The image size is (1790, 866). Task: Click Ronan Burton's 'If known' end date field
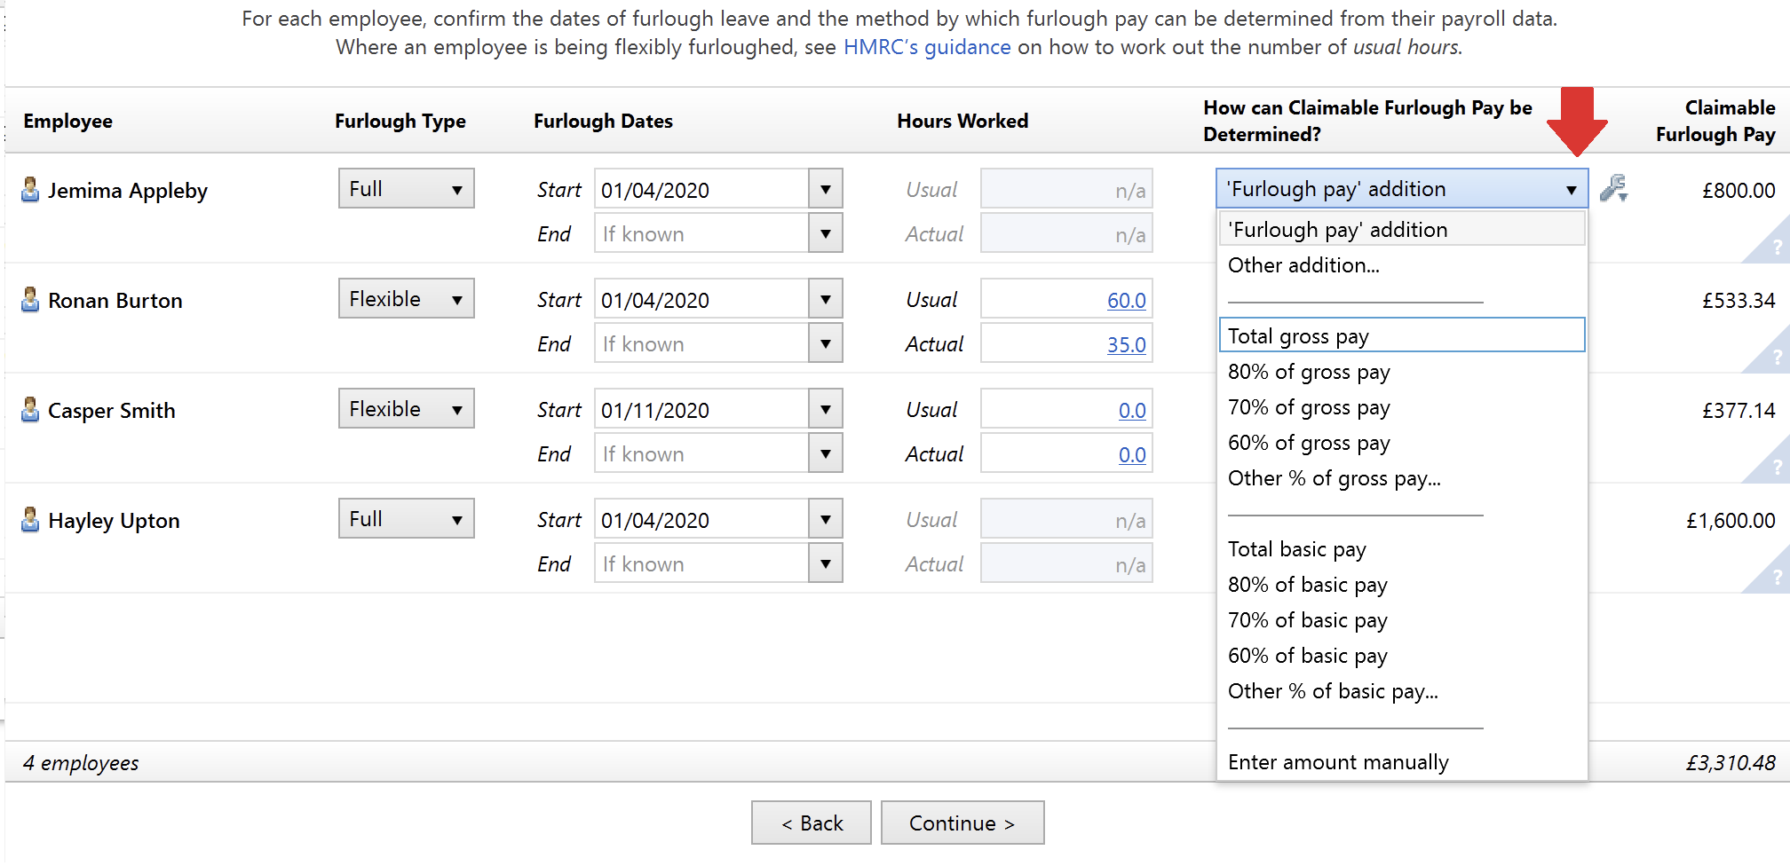(x=701, y=343)
